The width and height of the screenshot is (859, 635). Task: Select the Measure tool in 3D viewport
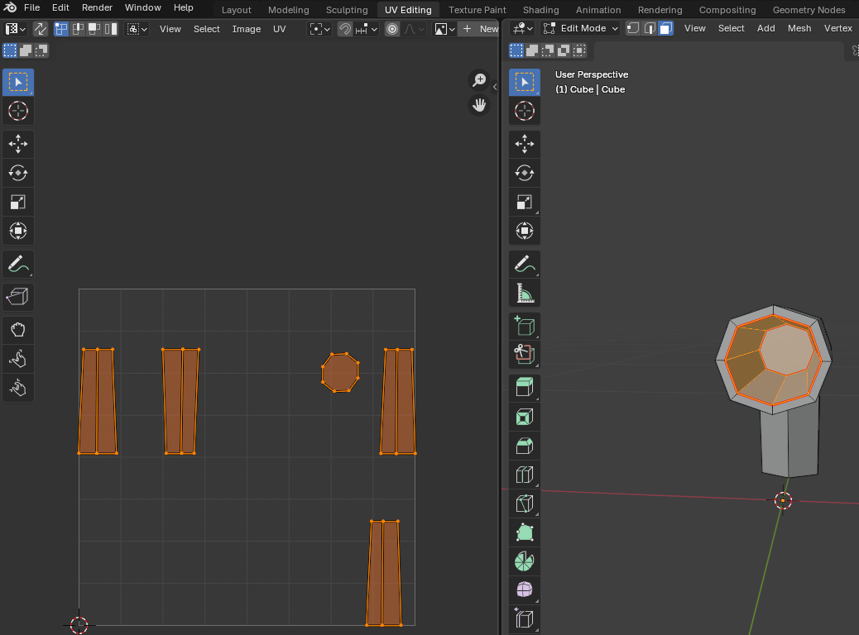point(524,293)
